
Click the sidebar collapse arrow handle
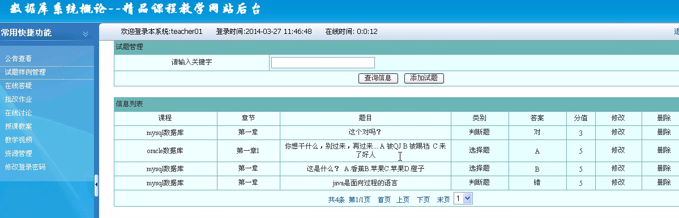pos(96,185)
